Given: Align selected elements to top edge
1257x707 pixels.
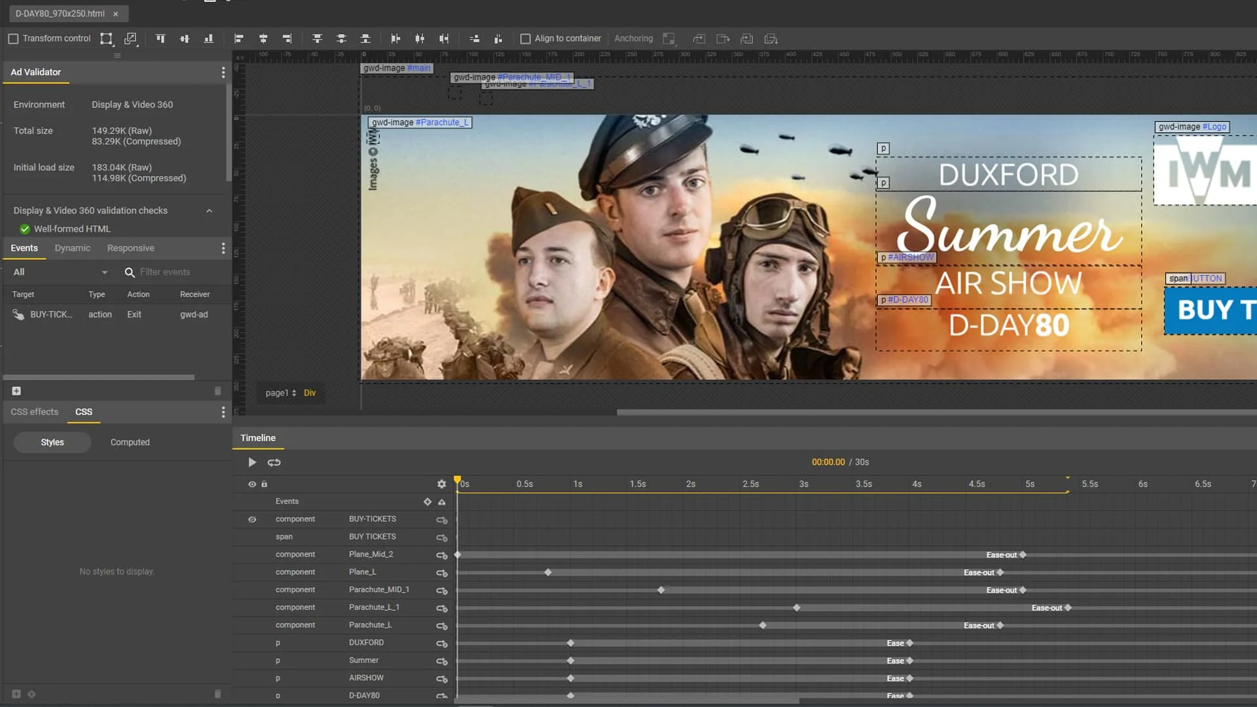Looking at the screenshot, I should (x=160, y=39).
